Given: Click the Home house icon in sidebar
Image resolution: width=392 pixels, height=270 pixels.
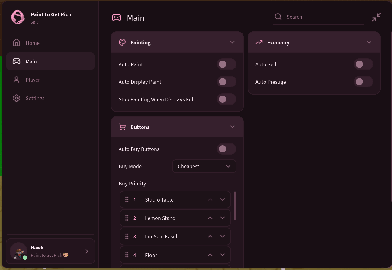Looking at the screenshot, I should (17, 43).
